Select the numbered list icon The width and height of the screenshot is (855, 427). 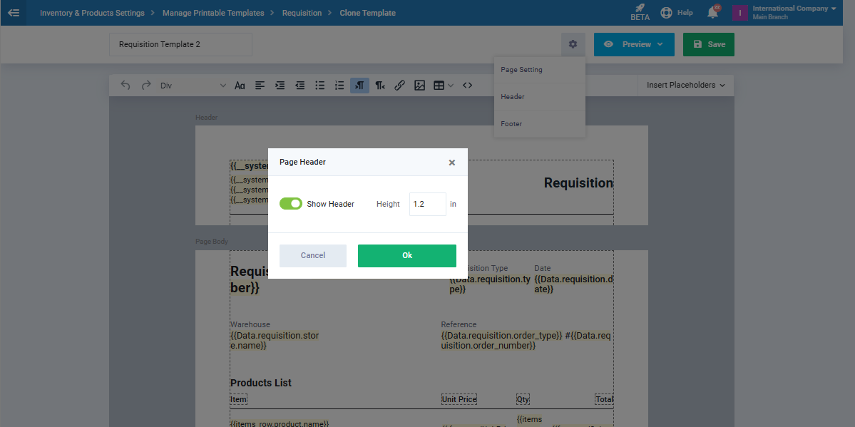point(340,86)
